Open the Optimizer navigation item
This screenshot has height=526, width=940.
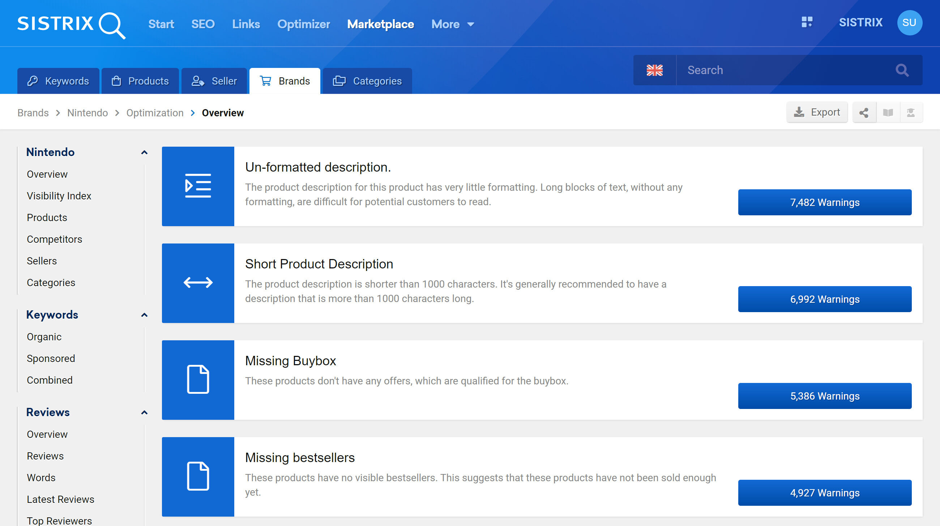(304, 24)
